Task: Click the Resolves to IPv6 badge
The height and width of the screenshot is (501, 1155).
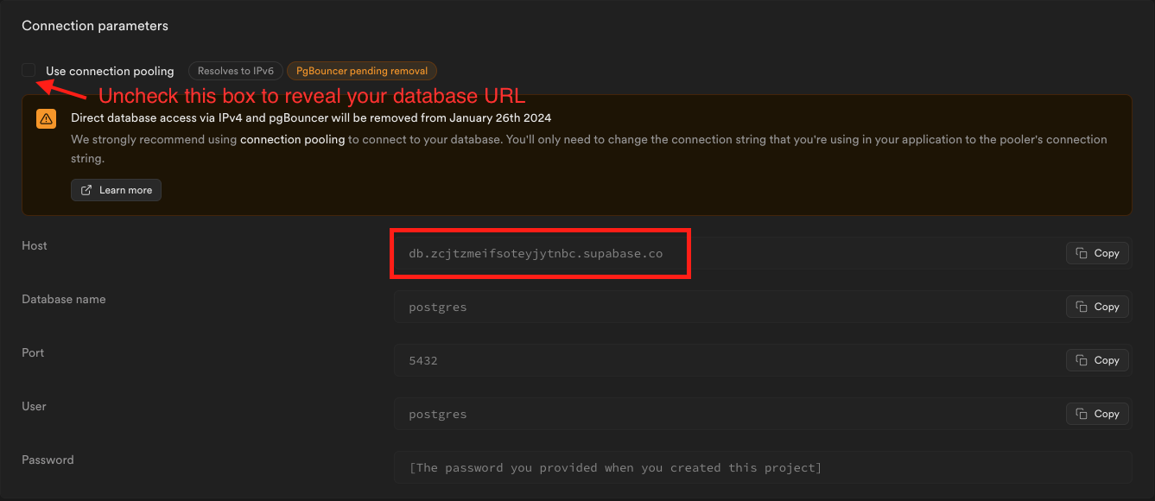Action: pos(235,71)
